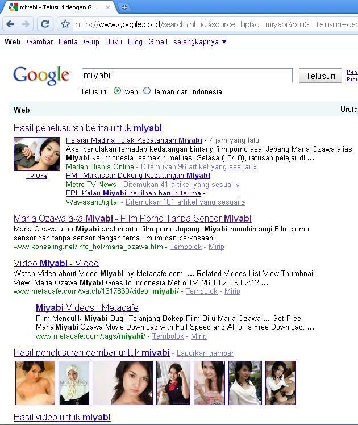This screenshot has height=425, width=358.
Task: Open Mirip link for metacafe tags result
Action: [x=199, y=336]
